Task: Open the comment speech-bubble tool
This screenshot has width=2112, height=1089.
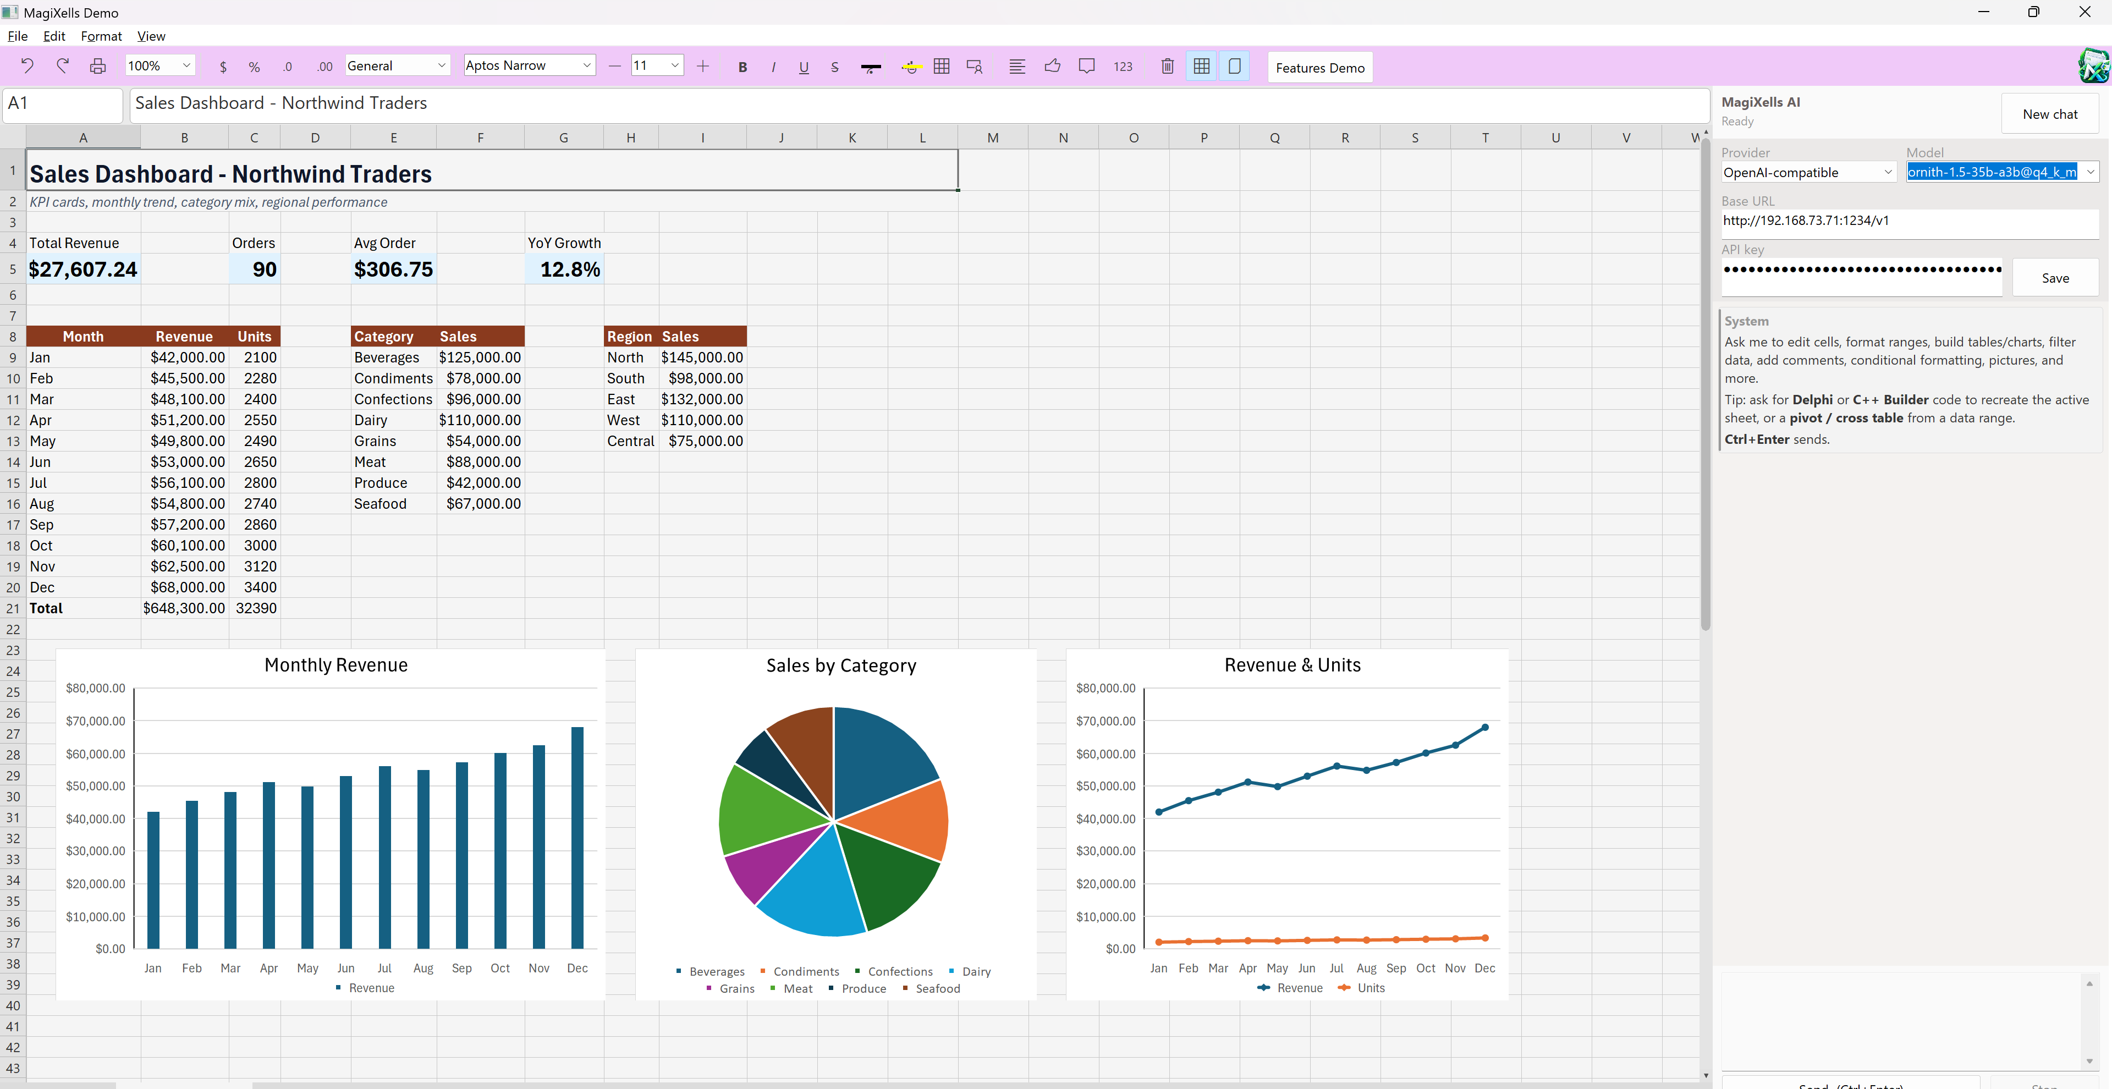Action: 1086,67
